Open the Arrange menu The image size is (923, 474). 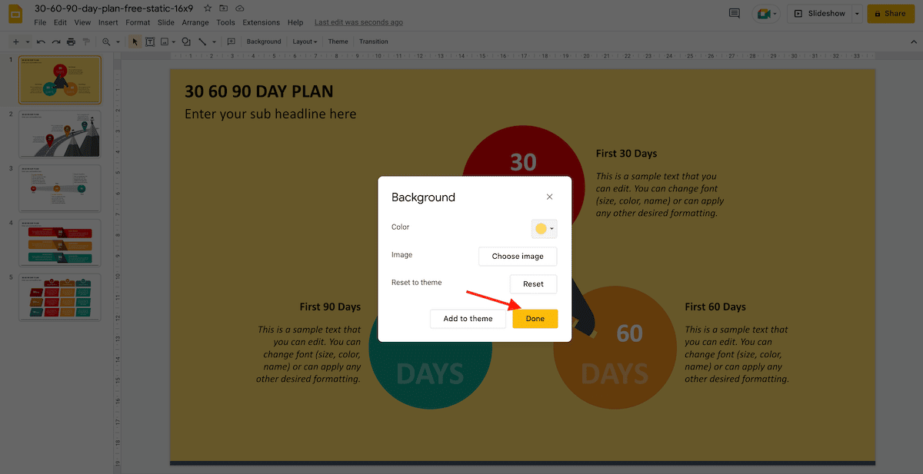(195, 22)
